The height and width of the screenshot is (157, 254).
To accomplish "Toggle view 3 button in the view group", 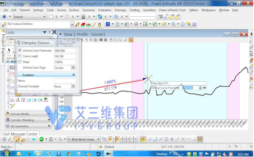I will pyautogui.click(x=117, y=139).
